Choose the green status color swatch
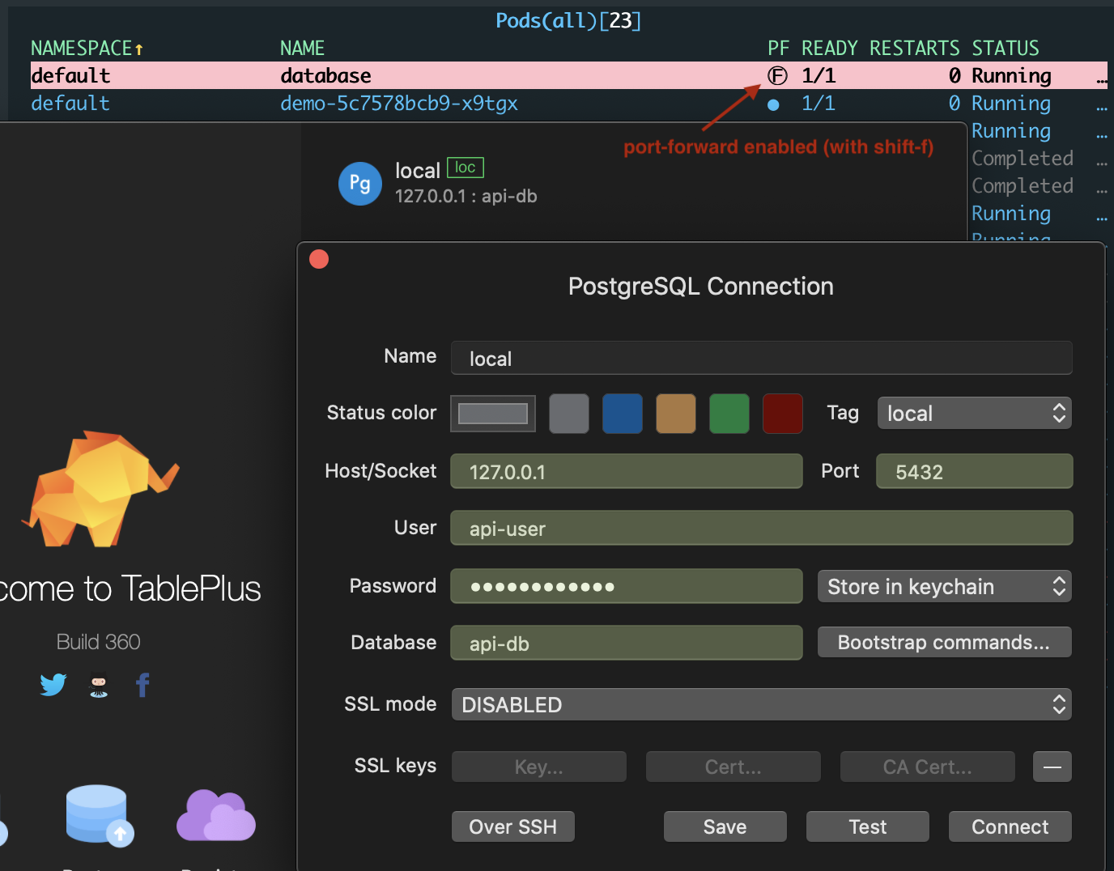1114x871 pixels. (729, 414)
